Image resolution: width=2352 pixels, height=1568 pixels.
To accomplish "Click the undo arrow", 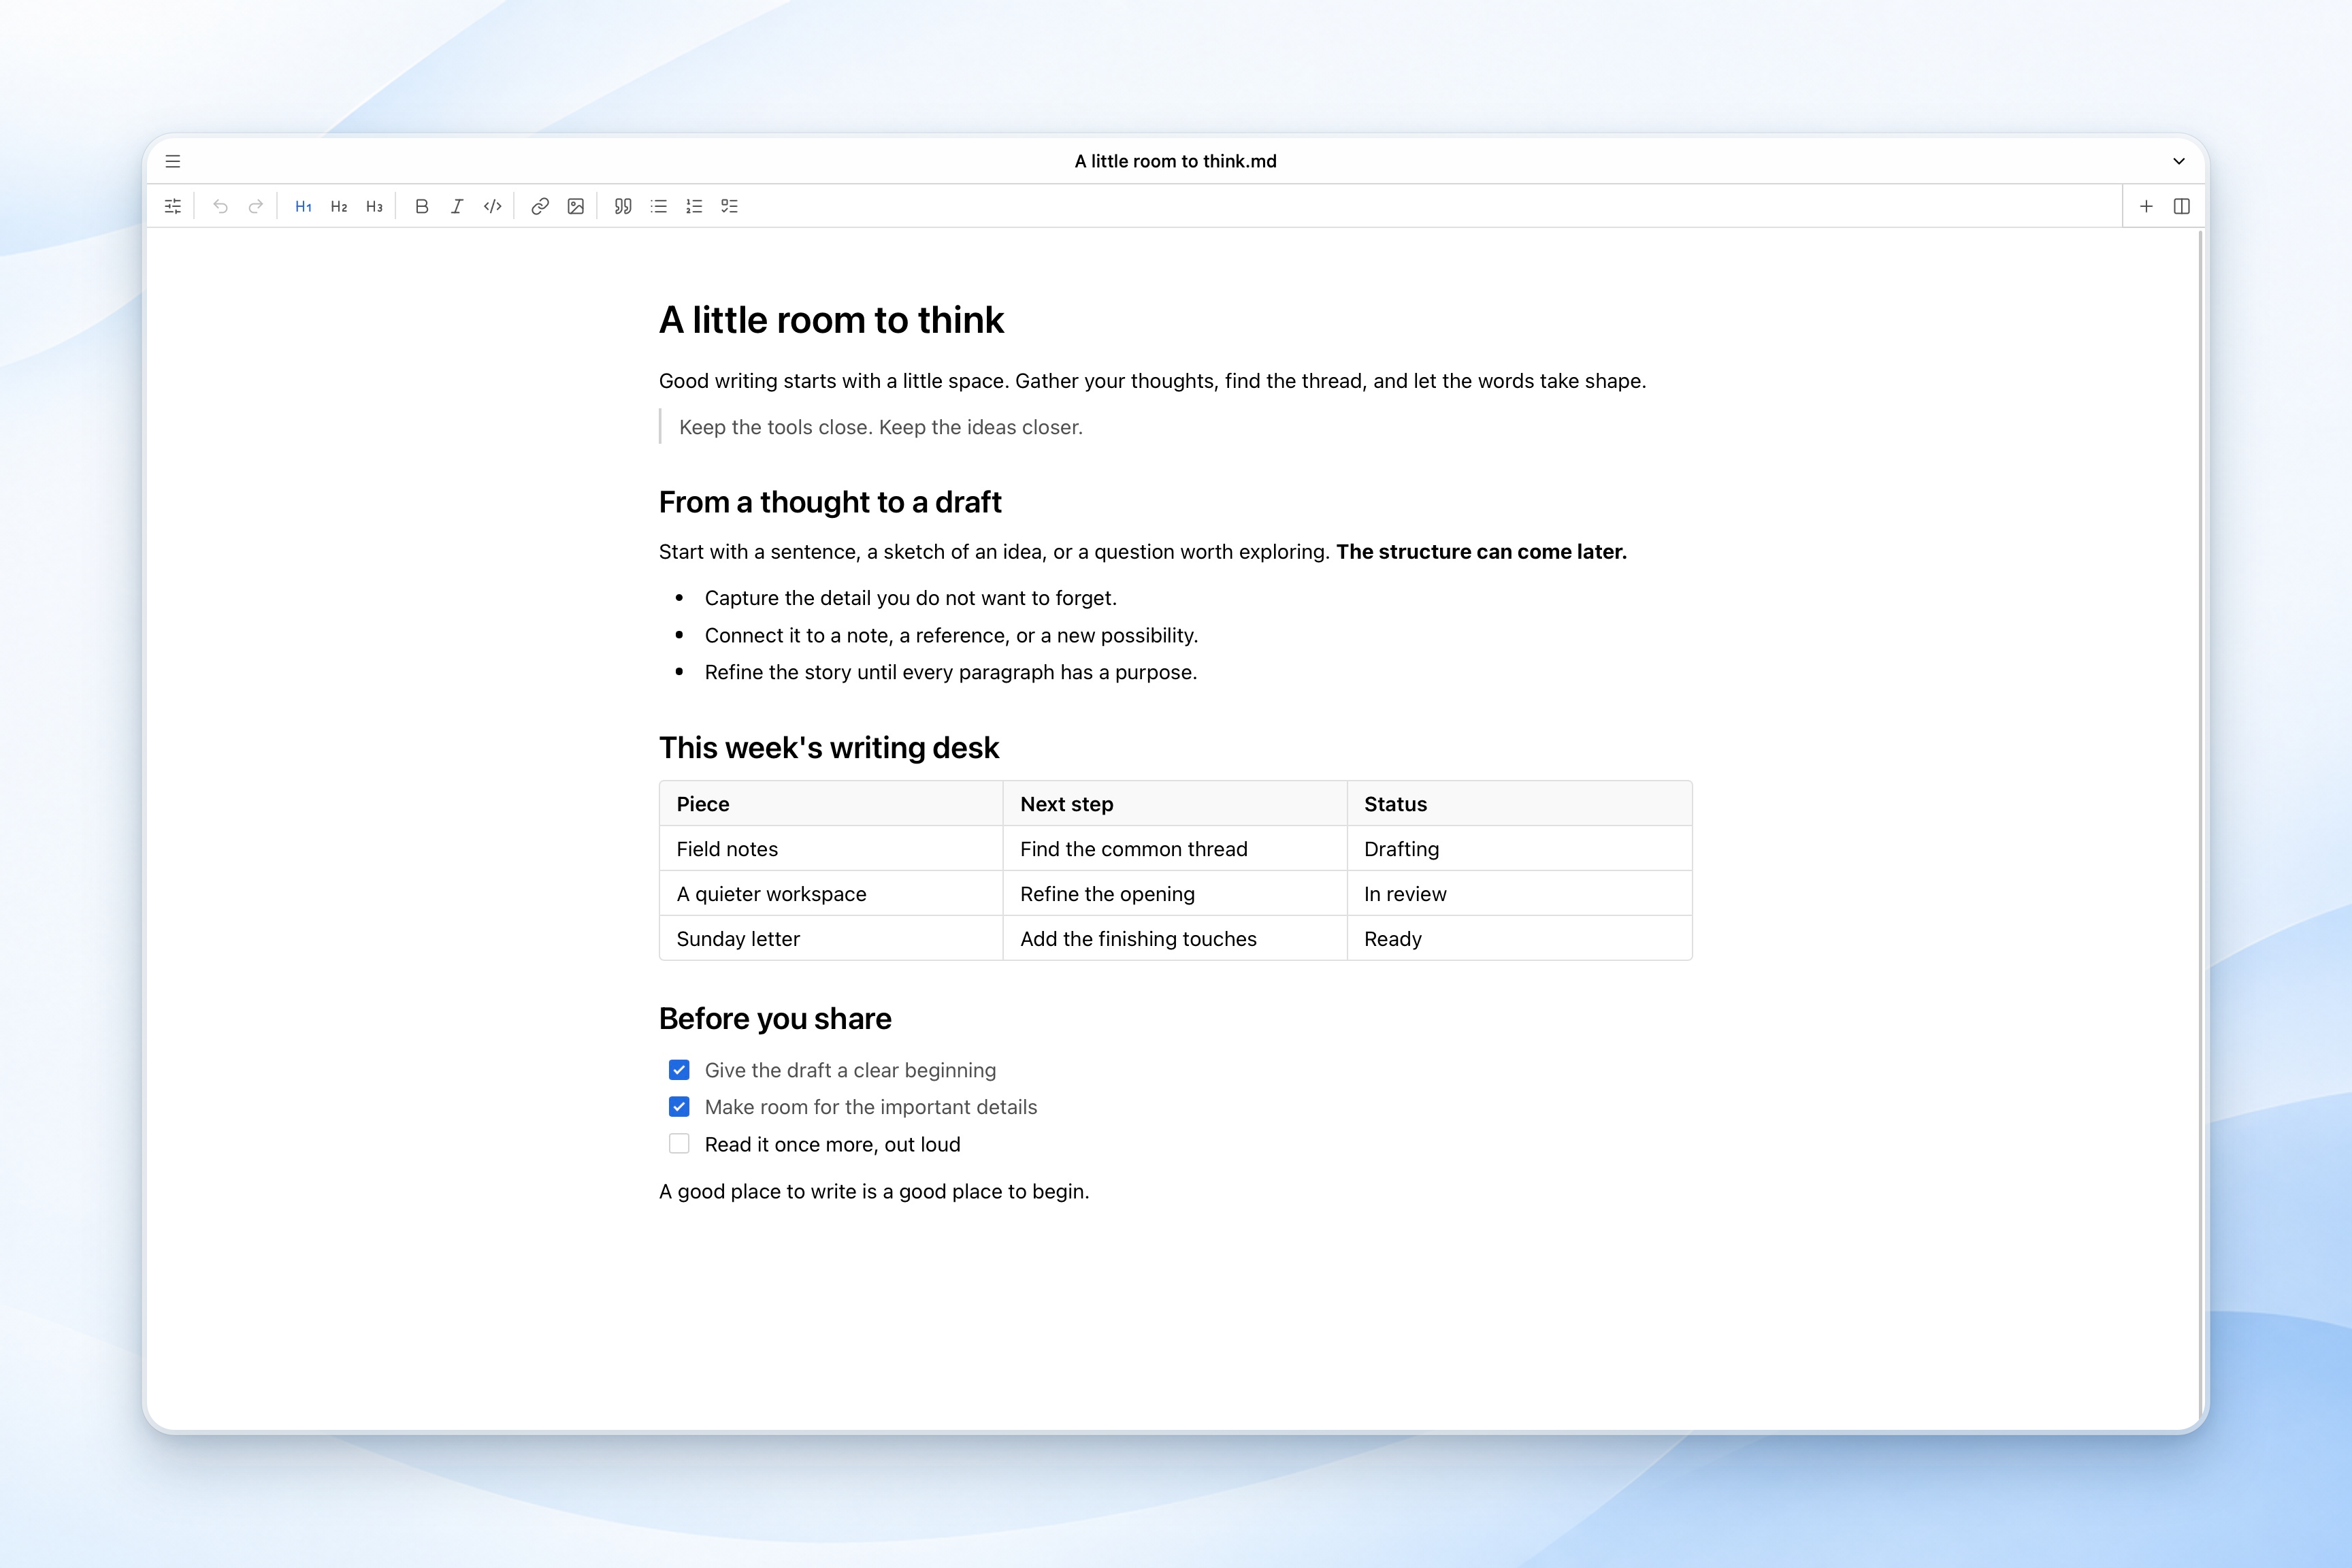I will [x=220, y=206].
